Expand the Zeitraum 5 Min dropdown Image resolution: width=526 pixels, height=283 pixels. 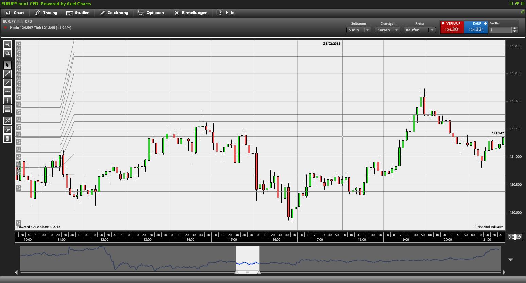358,30
